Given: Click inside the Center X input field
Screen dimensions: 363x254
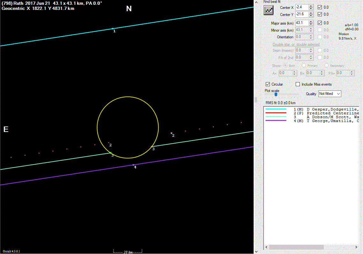Looking at the screenshot, I should pyautogui.click(x=301, y=7).
